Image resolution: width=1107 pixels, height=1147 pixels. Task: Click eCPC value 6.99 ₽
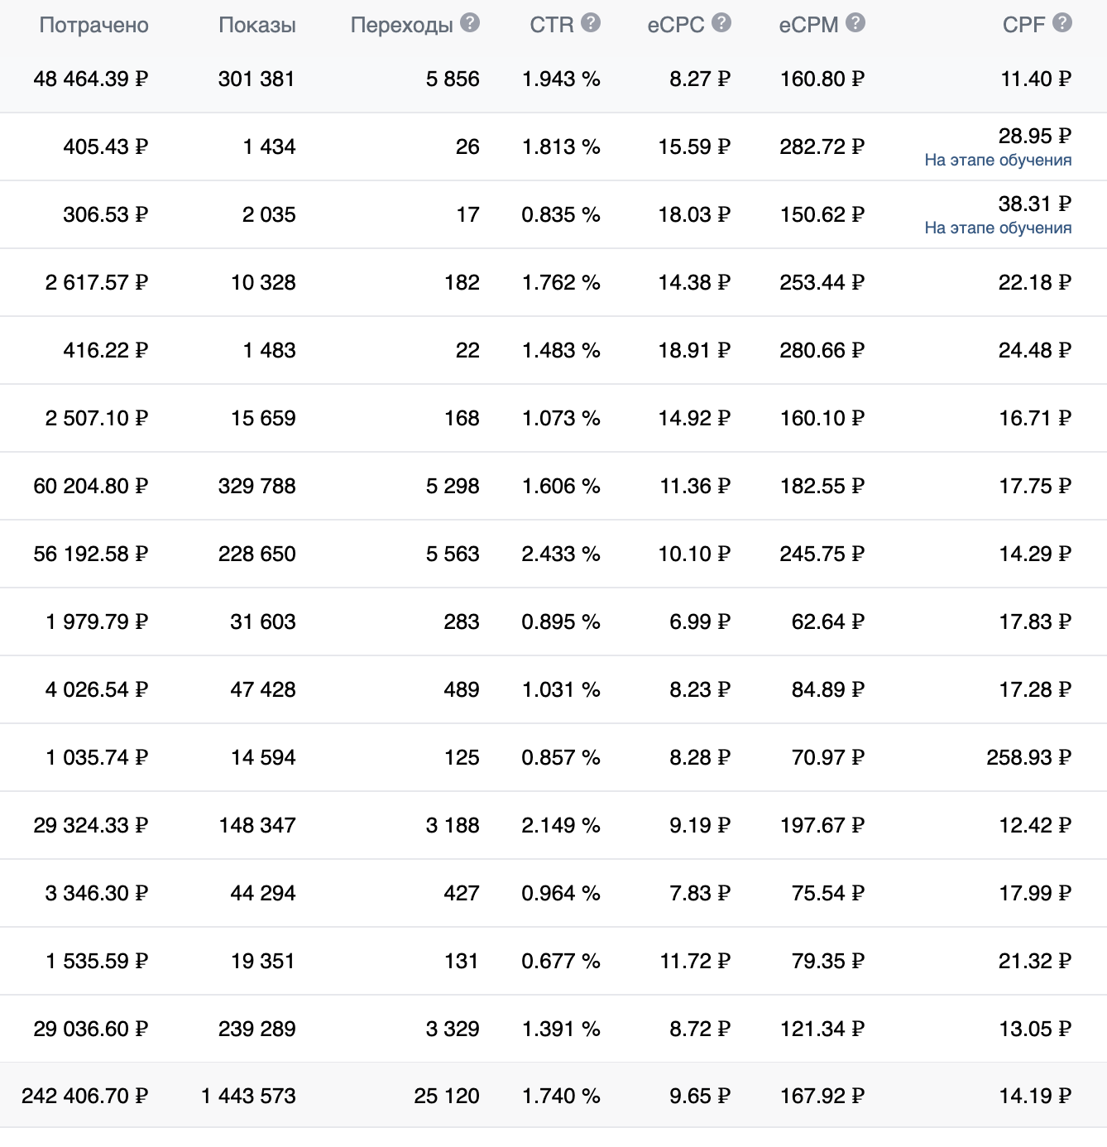coord(700,621)
